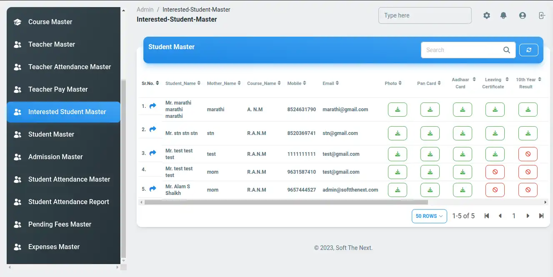Download Photo for Mr. stn stn stn

pyautogui.click(x=398, y=133)
